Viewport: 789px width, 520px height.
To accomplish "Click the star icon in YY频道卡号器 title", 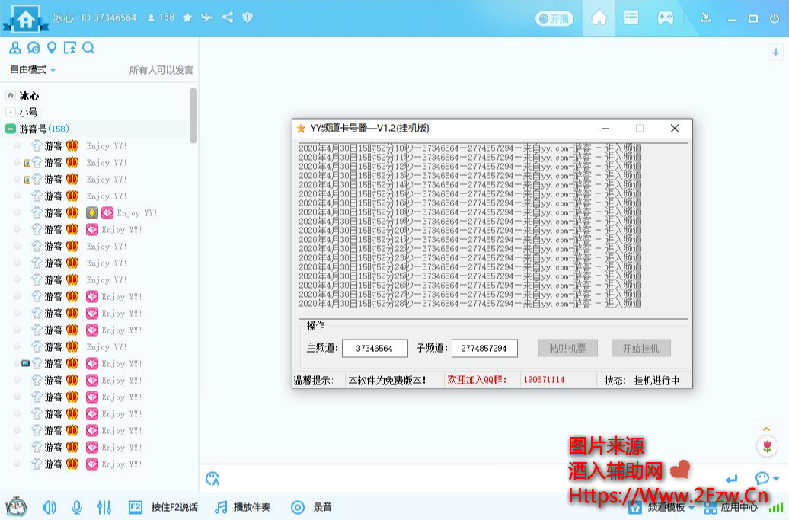I will click(301, 128).
